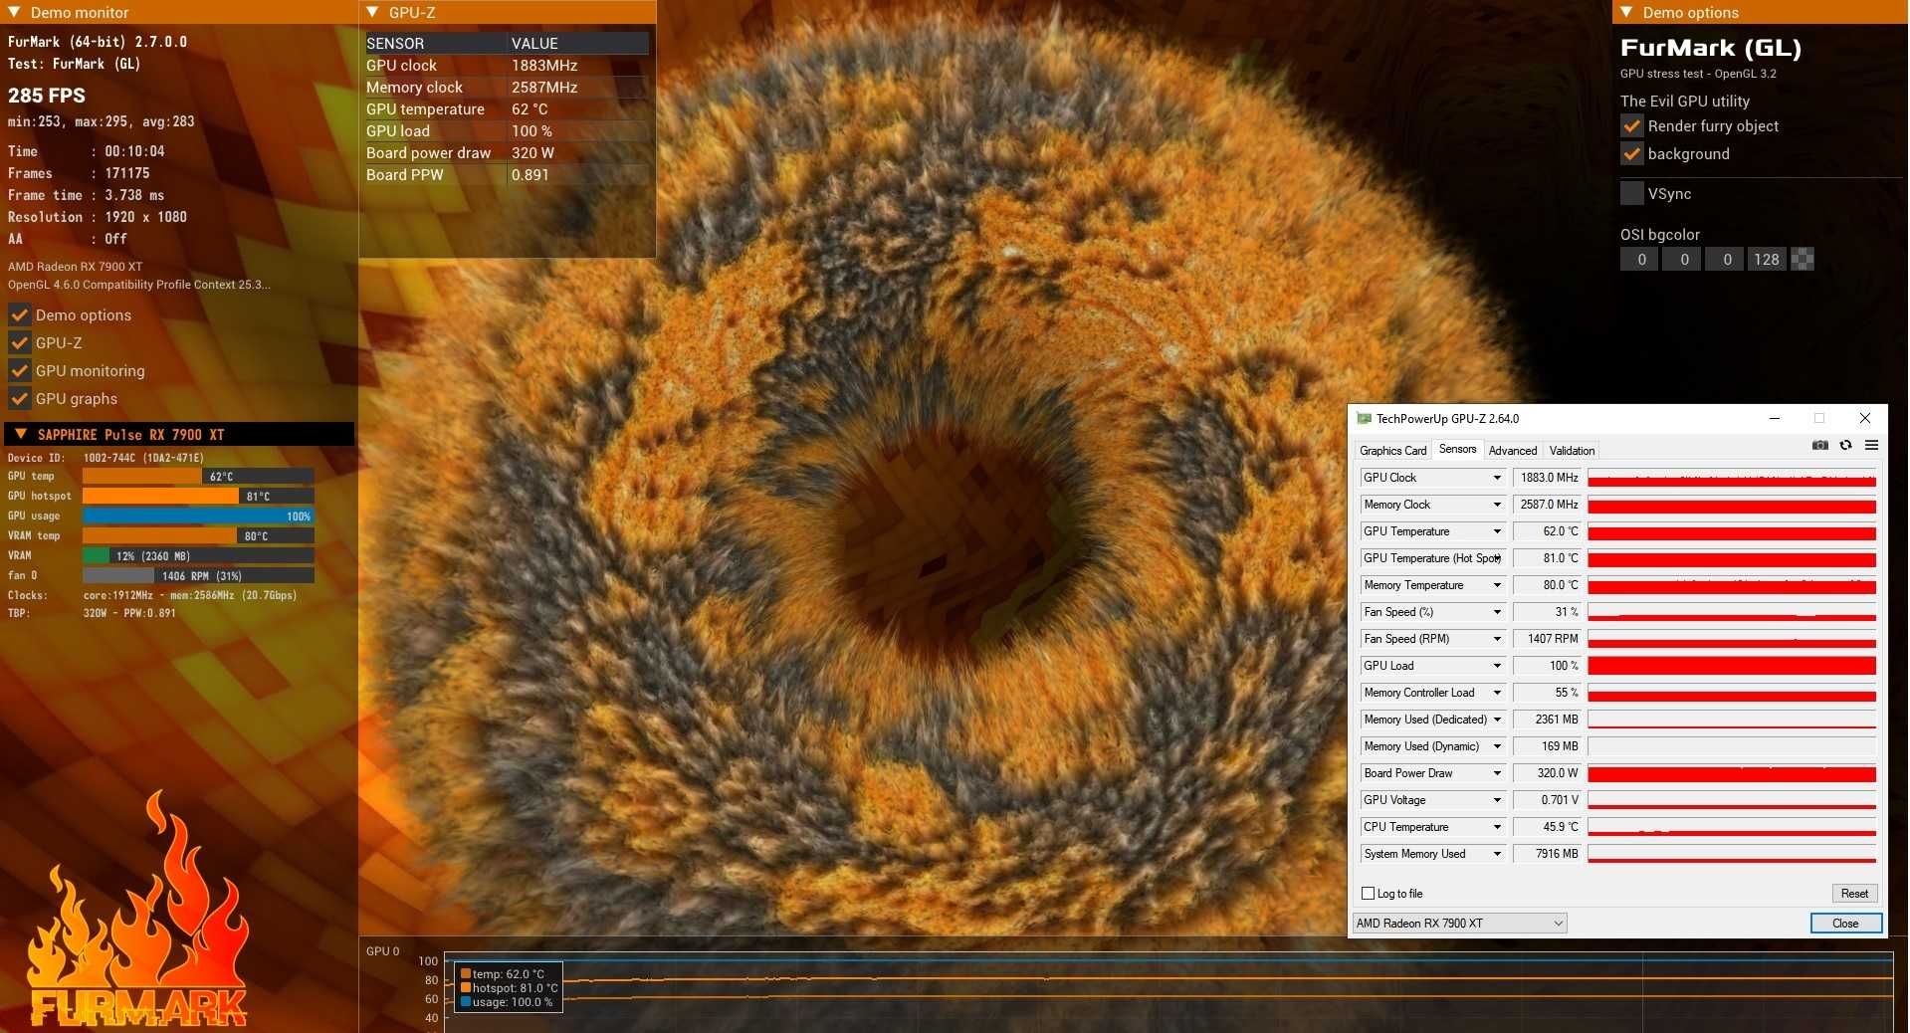Click the GPU Load 100 % value field
Screen dimensions: 1910x1033
point(1547,666)
